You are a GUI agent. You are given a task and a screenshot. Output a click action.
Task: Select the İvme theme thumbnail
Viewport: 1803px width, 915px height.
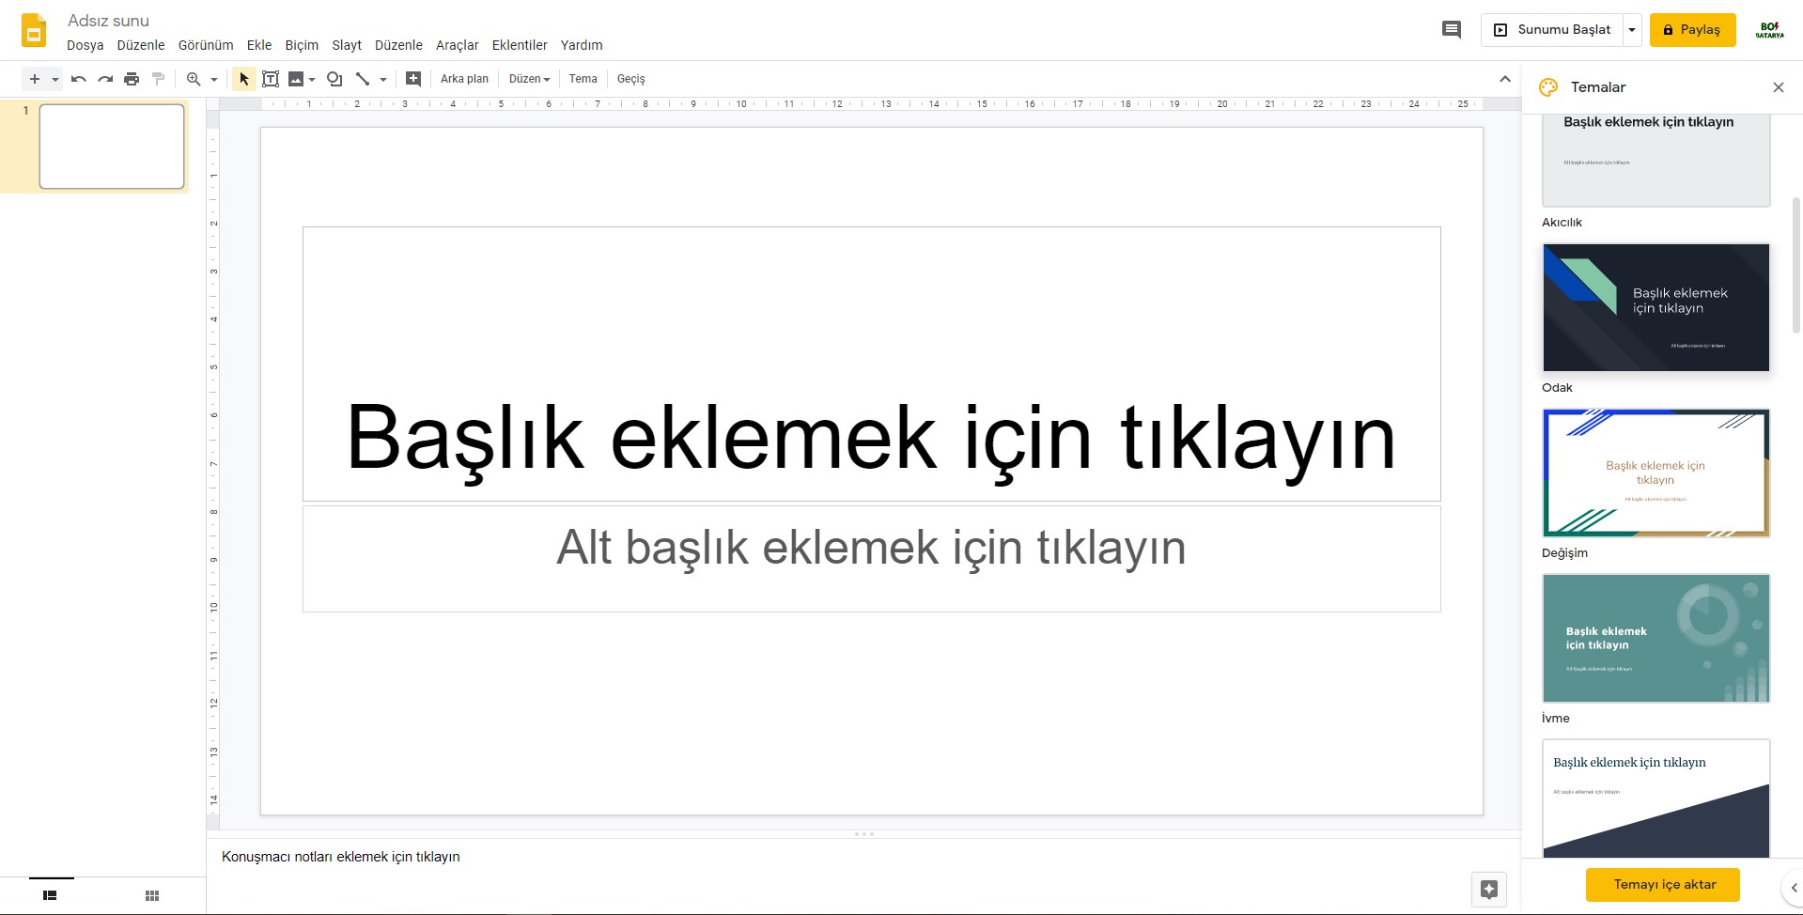[x=1655, y=638]
